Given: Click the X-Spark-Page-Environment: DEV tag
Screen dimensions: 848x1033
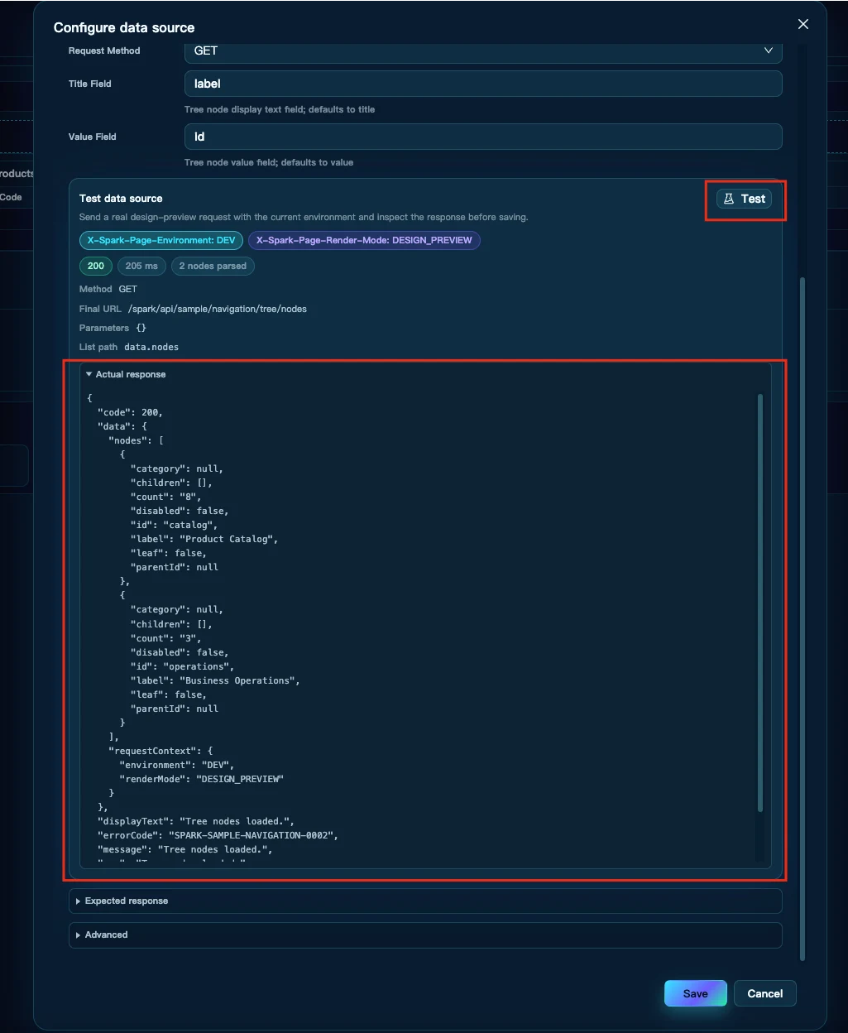Looking at the screenshot, I should point(161,240).
